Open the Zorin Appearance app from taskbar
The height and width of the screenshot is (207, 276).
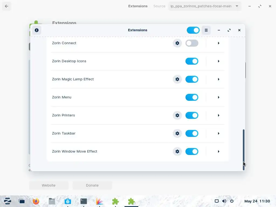99,201
